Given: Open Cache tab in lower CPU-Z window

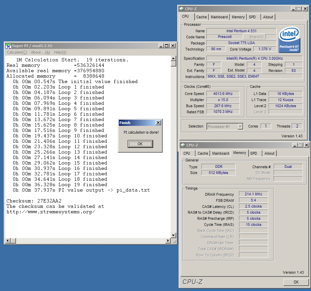Looking at the screenshot, I should pyautogui.click(x=203, y=153).
